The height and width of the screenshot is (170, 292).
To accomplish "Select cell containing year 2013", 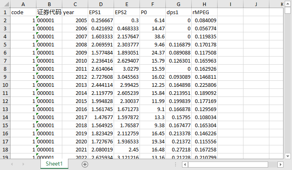I will coord(75,85).
